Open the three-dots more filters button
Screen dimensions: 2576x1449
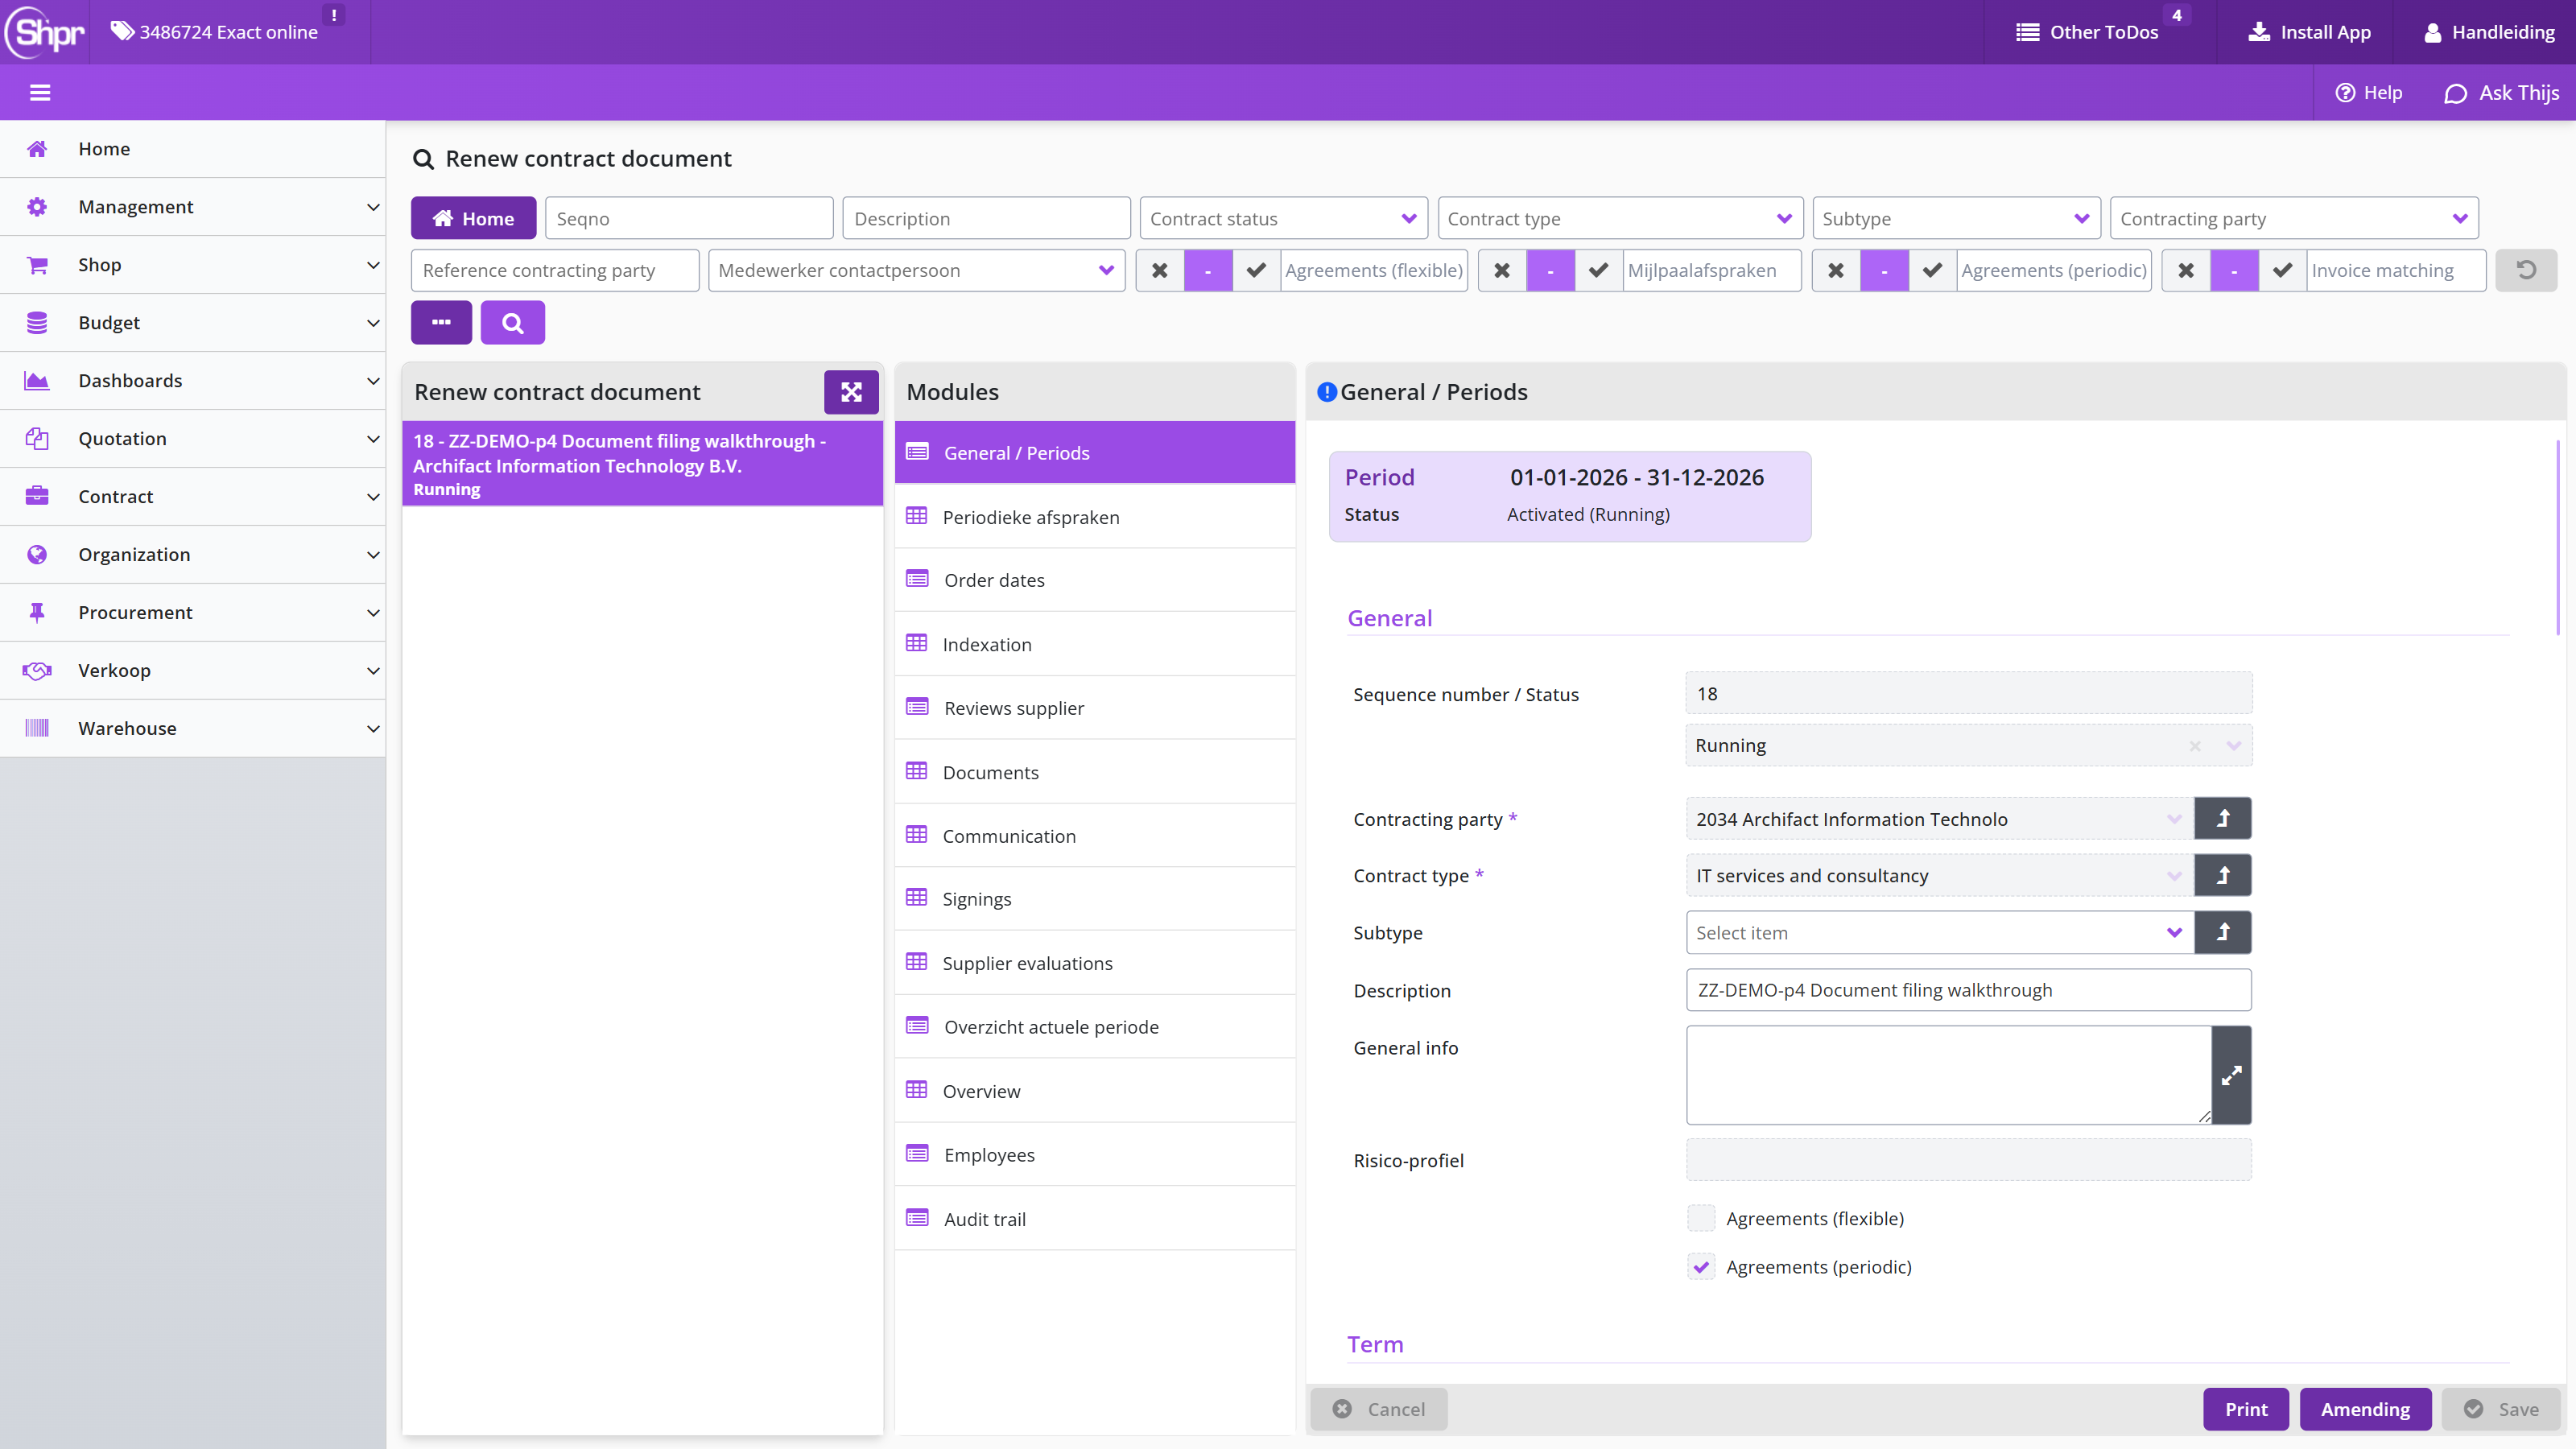pyautogui.click(x=441, y=323)
